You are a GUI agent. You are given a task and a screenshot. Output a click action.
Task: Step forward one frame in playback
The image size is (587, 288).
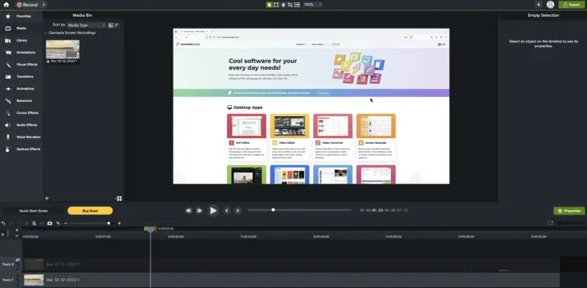[x=200, y=210]
